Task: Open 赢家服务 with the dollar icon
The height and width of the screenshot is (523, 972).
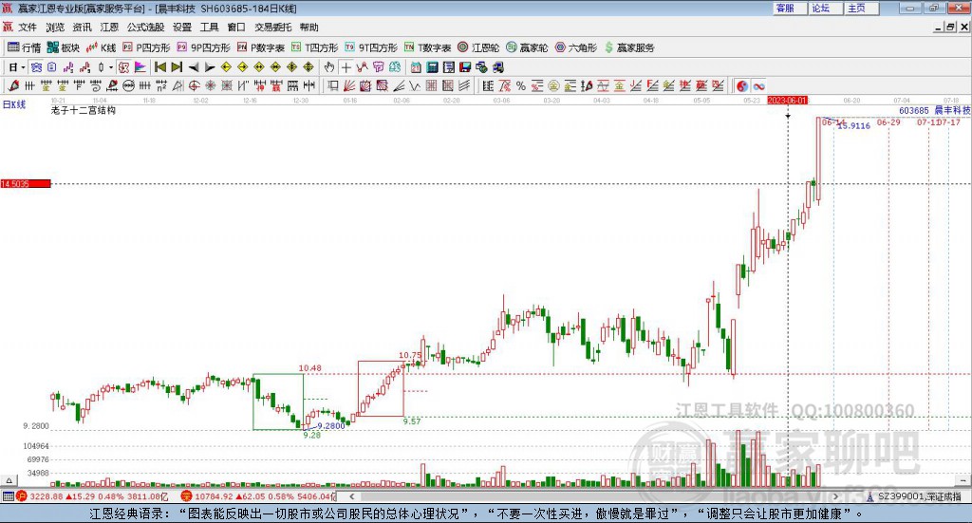Action: coord(628,47)
